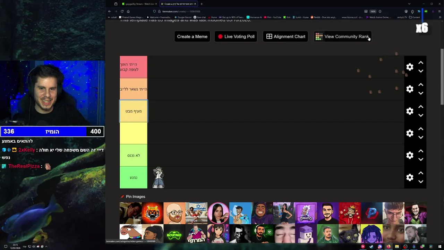Select the orange second tier label
This screenshot has width=444, height=250.
(134, 89)
